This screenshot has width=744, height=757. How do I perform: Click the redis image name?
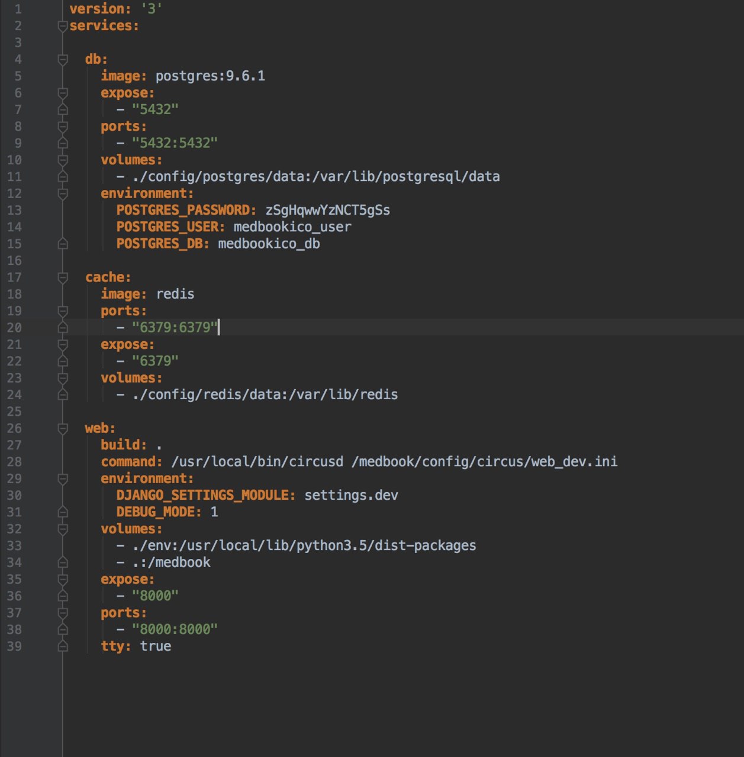pyautogui.click(x=175, y=295)
